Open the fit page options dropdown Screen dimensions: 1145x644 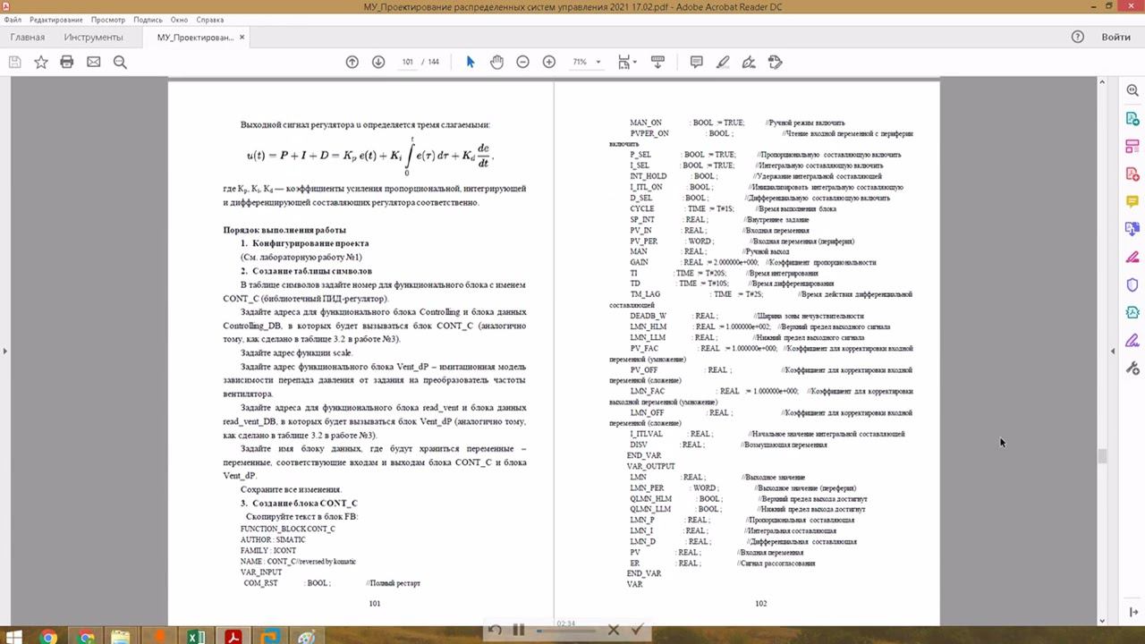626,62
